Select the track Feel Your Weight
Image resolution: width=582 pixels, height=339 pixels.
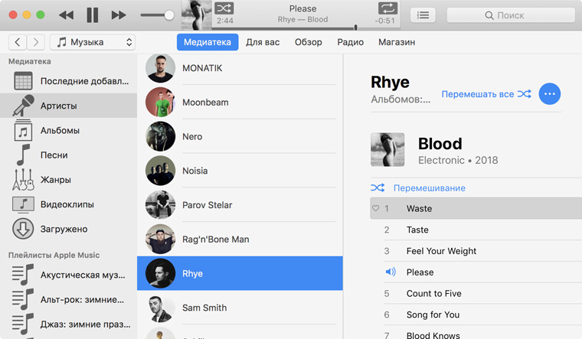(x=476, y=251)
